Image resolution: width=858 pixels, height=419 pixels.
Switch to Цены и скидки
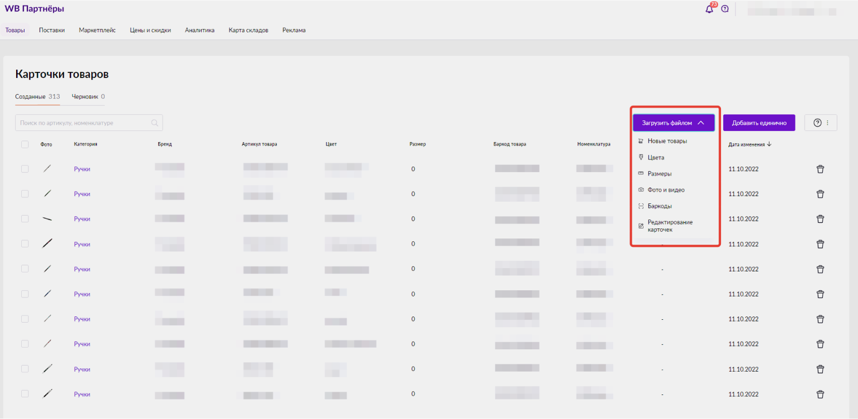(150, 31)
